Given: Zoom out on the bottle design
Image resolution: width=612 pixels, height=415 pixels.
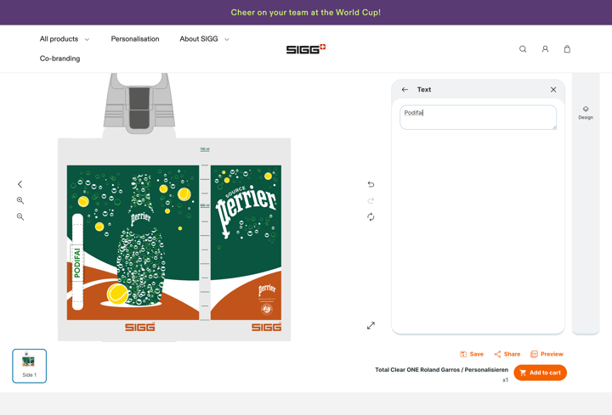Looking at the screenshot, I should (x=20, y=216).
